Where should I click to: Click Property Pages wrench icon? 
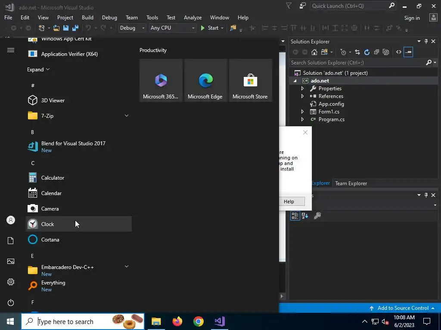tap(317, 216)
